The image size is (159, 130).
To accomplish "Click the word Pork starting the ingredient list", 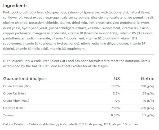I will click(x=6, y=12).
